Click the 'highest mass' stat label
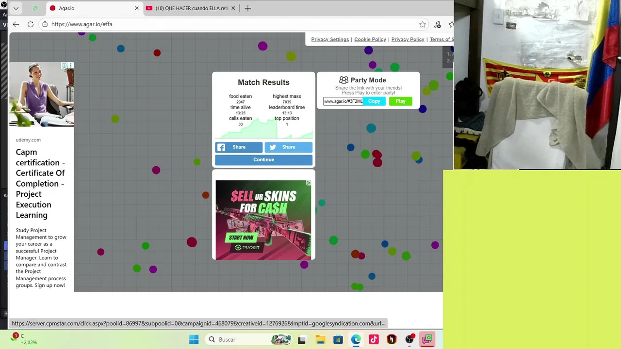The image size is (621, 349). [x=287, y=96]
